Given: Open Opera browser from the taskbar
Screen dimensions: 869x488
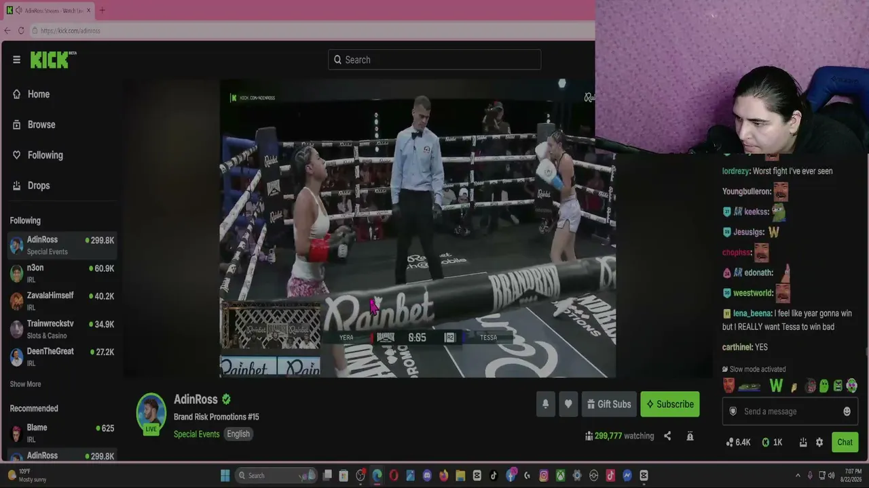Looking at the screenshot, I should 394,475.
